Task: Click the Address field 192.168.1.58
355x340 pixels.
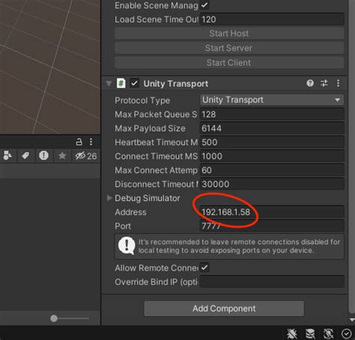Action: point(272,212)
